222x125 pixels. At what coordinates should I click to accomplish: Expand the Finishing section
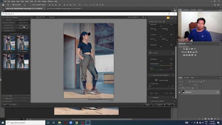(x=149, y=98)
